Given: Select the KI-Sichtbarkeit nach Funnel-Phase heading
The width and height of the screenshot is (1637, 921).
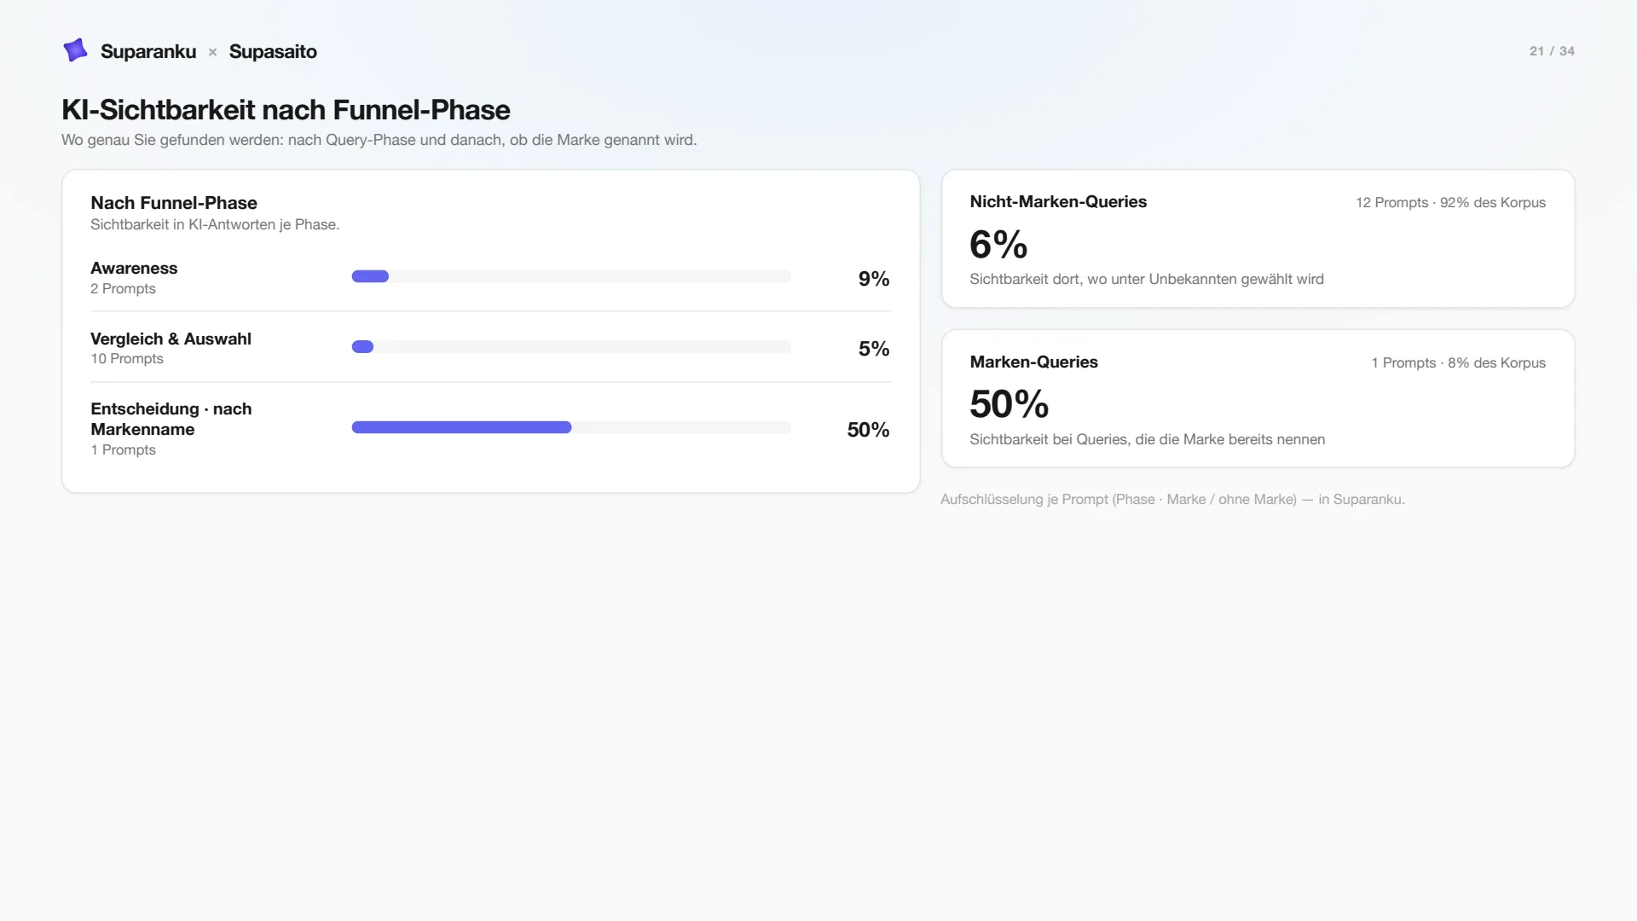Looking at the screenshot, I should click(286, 110).
